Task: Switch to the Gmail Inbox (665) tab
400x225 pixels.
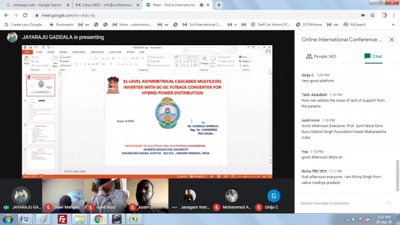Action: (108, 5)
